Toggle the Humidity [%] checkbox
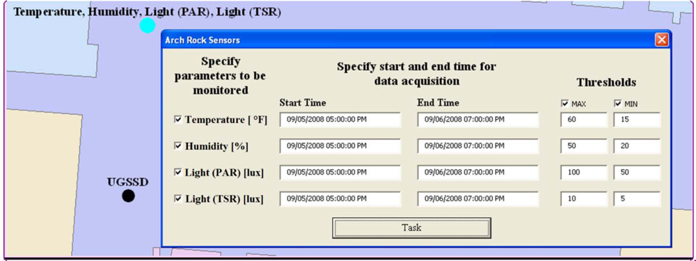 point(177,146)
